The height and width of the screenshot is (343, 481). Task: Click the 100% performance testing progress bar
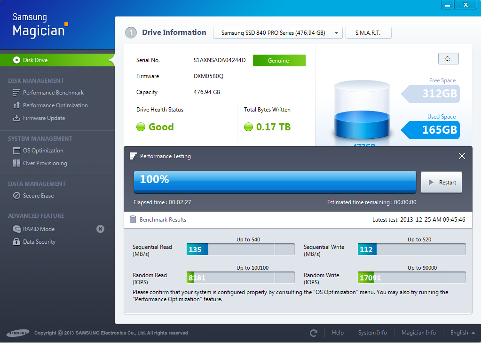(275, 182)
